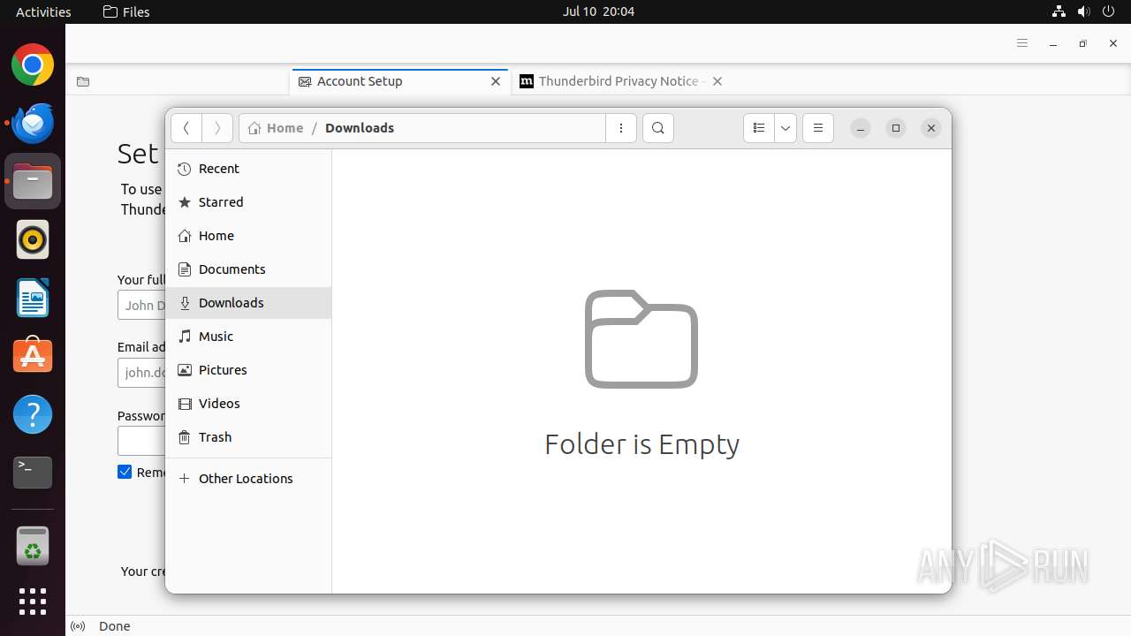Go forward in Files navigation
The width and height of the screenshot is (1131, 636).
pyautogui.click(x=217, y=128)
